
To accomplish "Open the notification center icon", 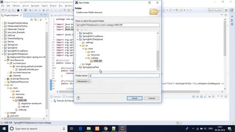I will coord(229,129).
